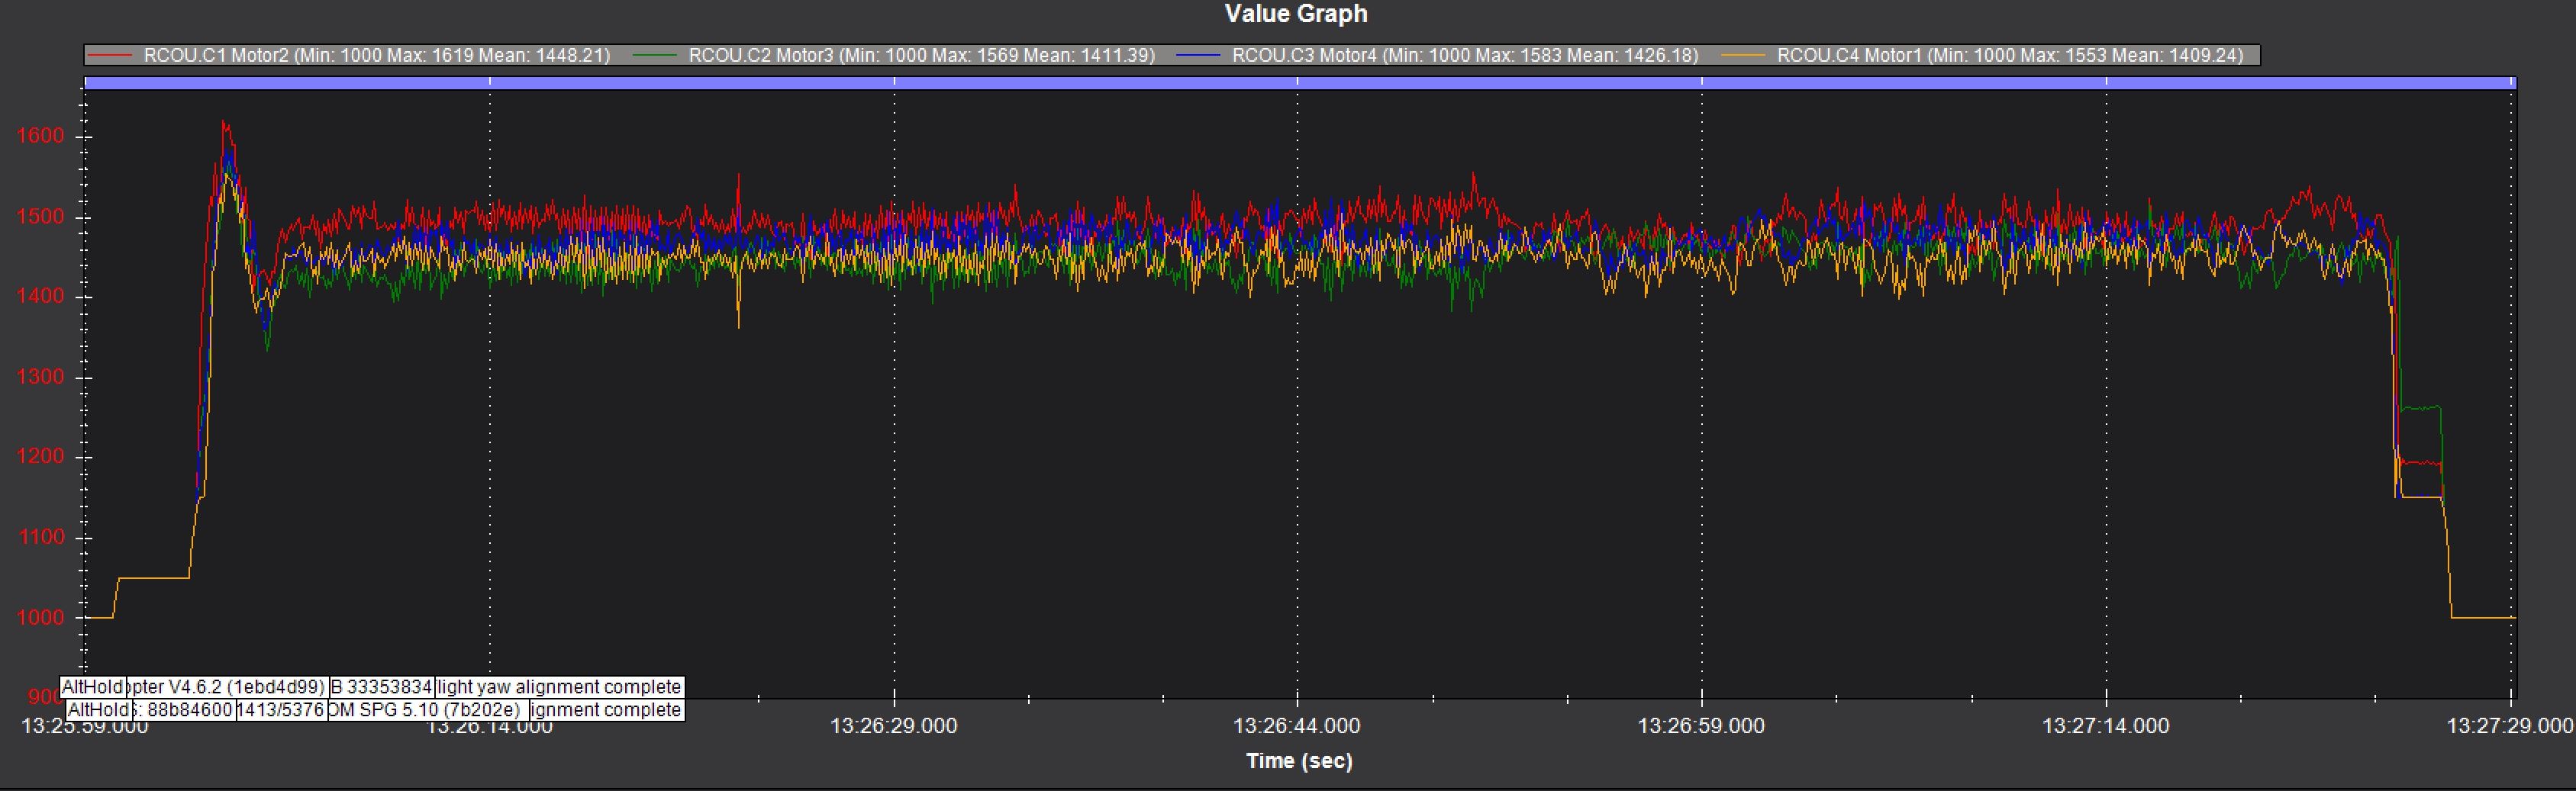2576x791 pixels.
Task: Click the red RCOU.C1 Motor2 legend line
Action: coord(110,56)
